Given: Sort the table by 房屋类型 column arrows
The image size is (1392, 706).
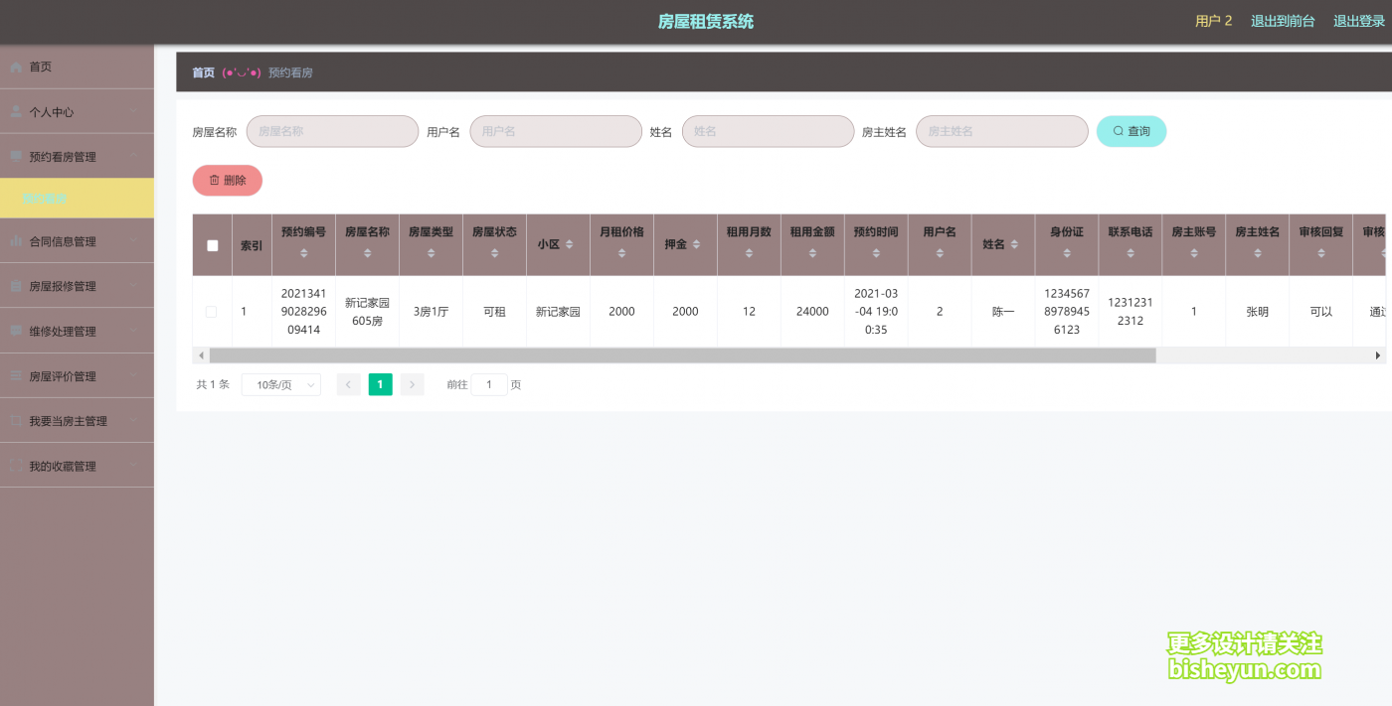Looking at the screenshot, I should coord(431,253).
